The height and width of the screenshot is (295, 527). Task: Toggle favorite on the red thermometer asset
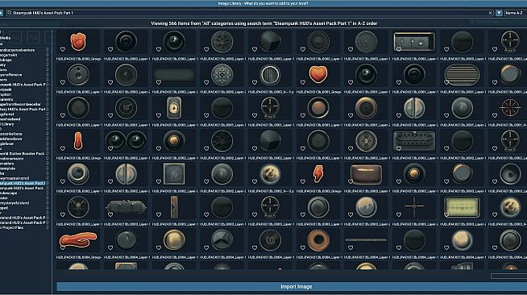pyautogui.click(x=63, y=148)
